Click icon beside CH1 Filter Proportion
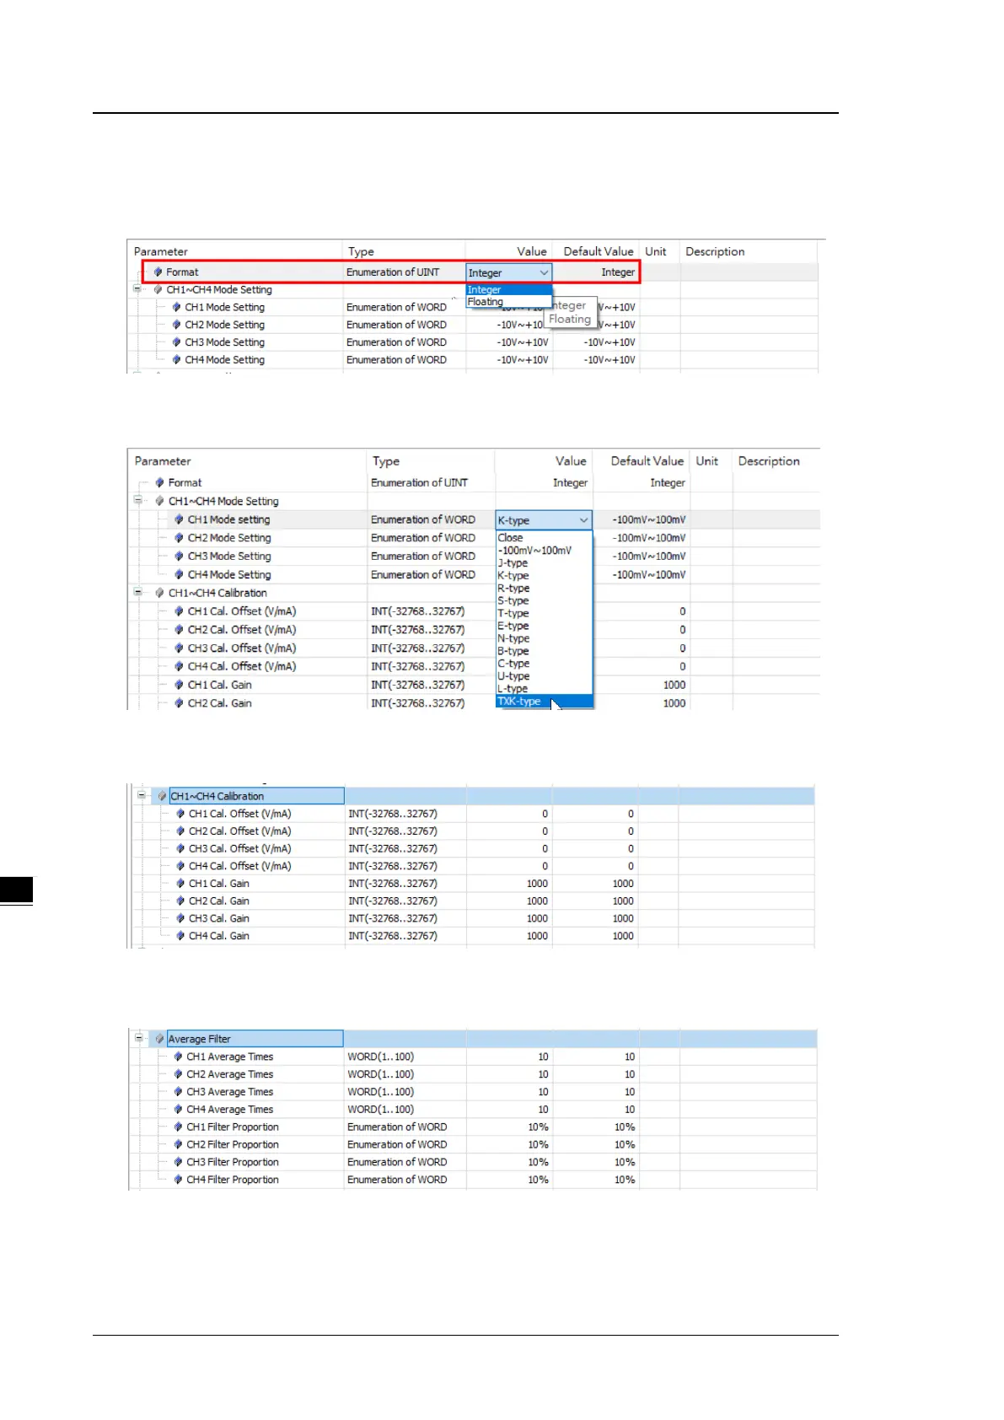This screenshot has height=1420, width=1004. [x=178, y=1127]
